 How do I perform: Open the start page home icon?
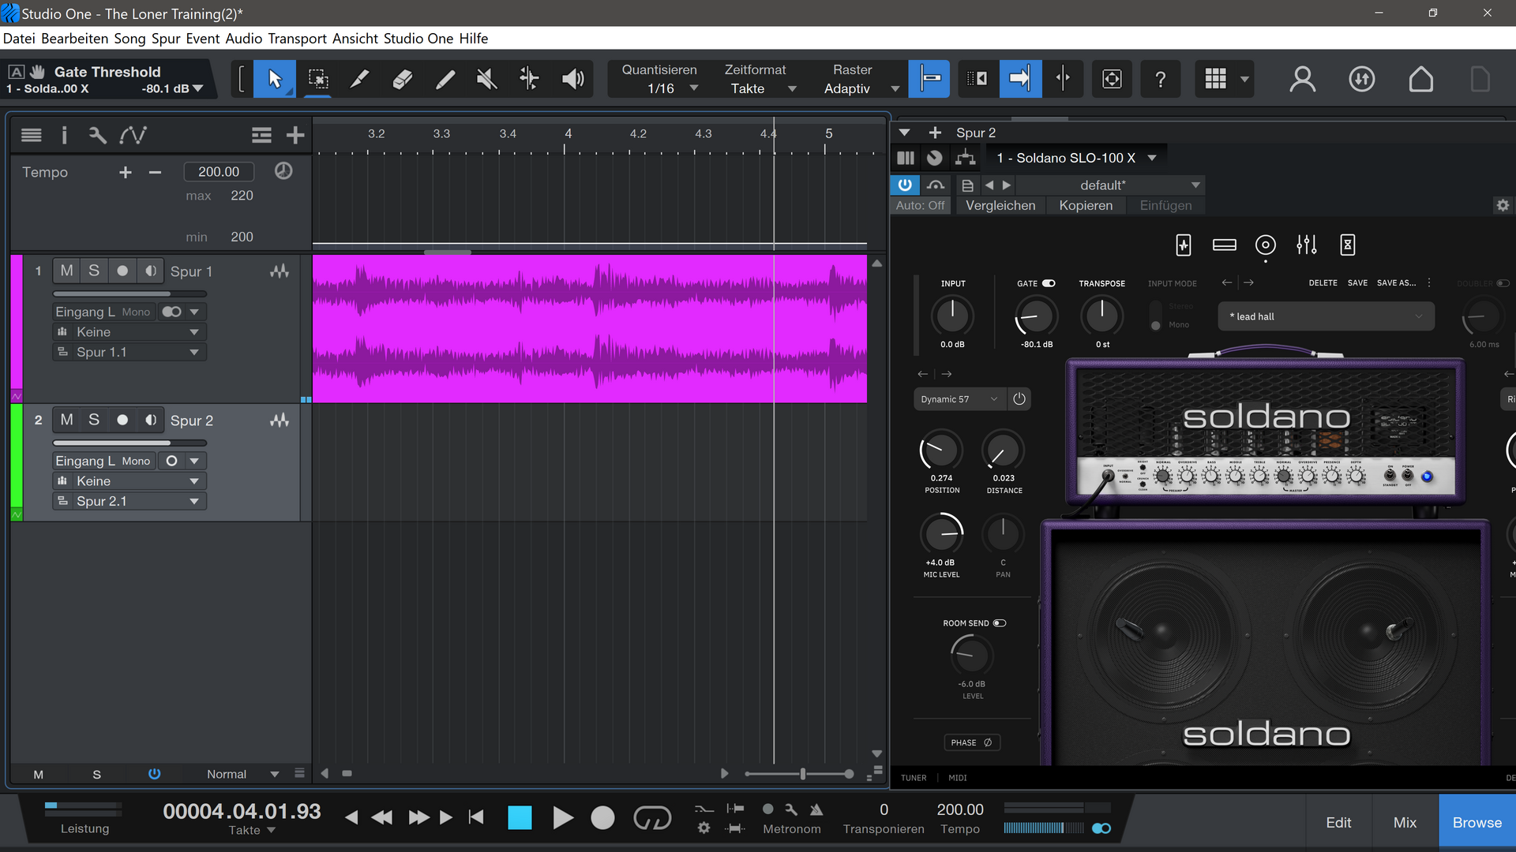click(x=1420, y=79)
